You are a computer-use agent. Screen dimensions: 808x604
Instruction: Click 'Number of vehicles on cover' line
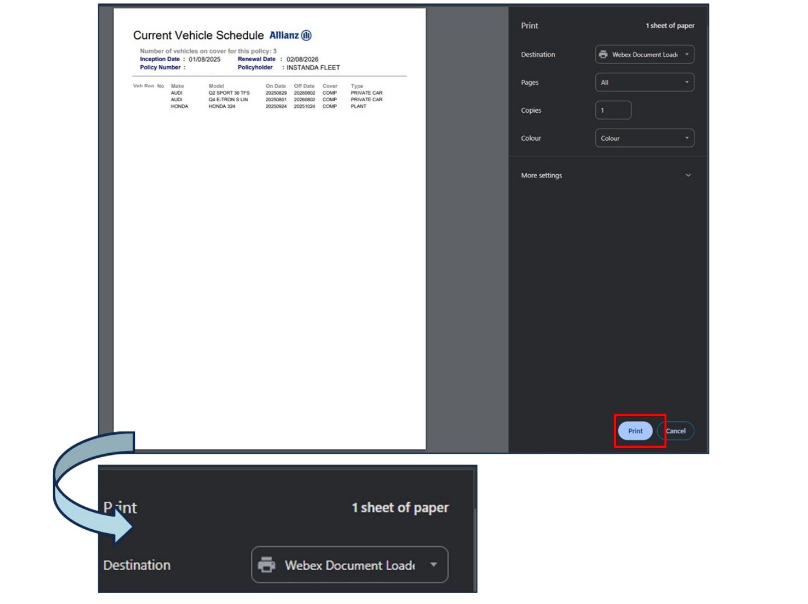click(x=208, y=51)
